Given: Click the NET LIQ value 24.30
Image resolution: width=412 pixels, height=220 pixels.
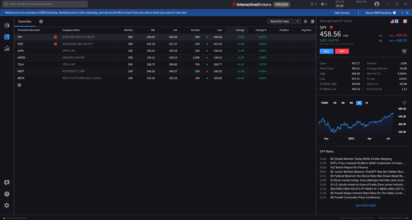Looking at the screenshot, I should pos(339,6).
